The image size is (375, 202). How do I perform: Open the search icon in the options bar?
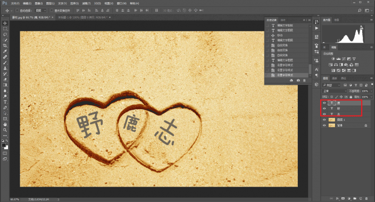[360, 11]
